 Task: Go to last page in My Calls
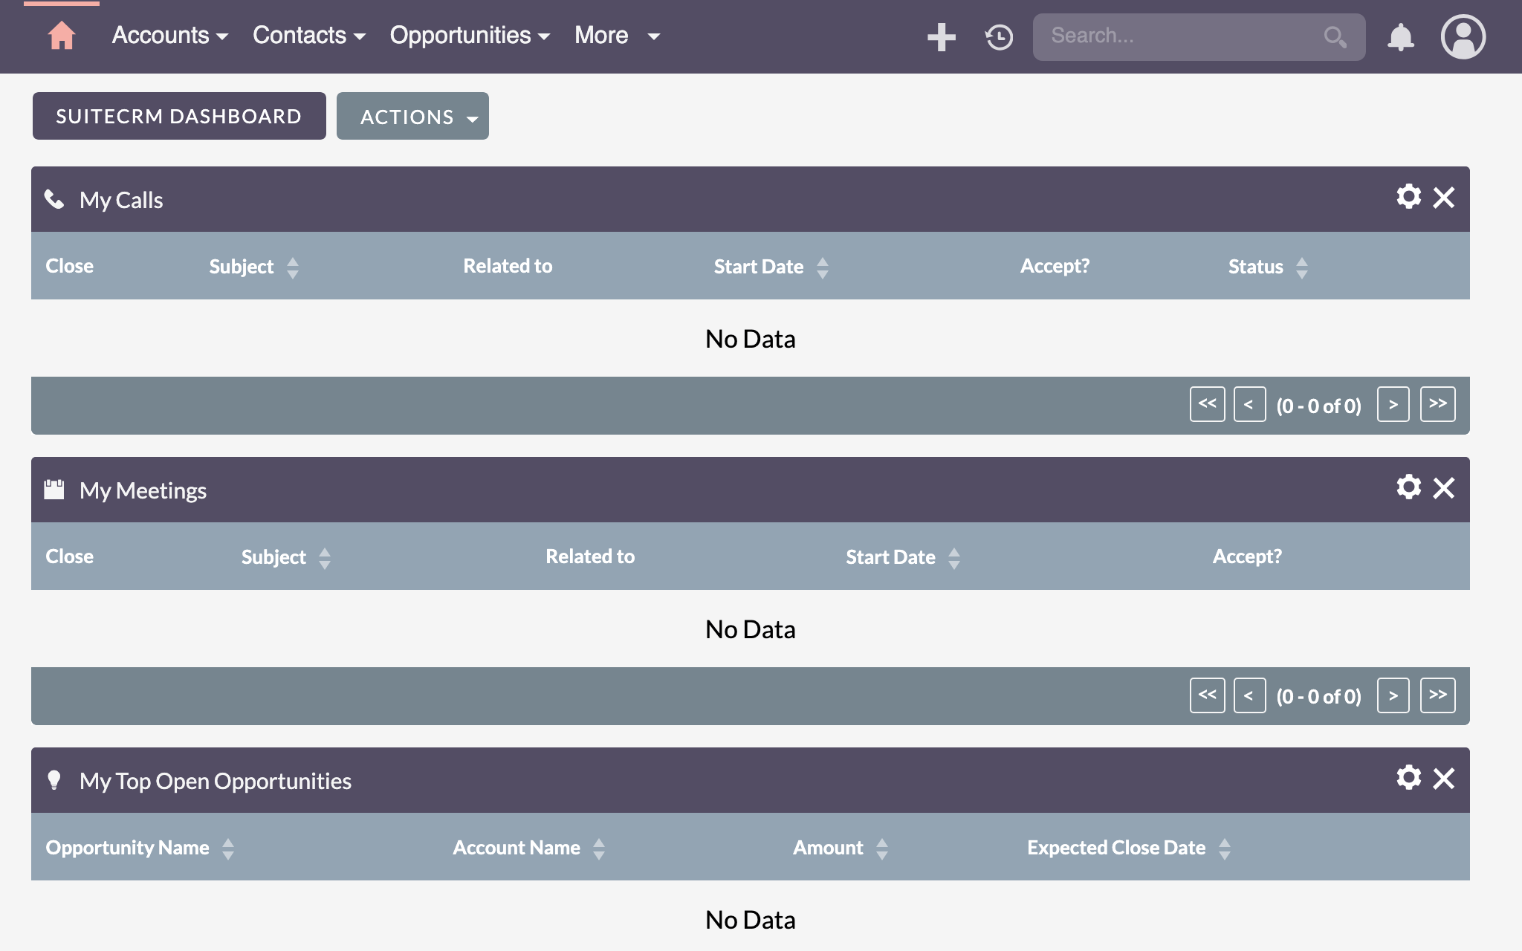(x=1437, y=404)
